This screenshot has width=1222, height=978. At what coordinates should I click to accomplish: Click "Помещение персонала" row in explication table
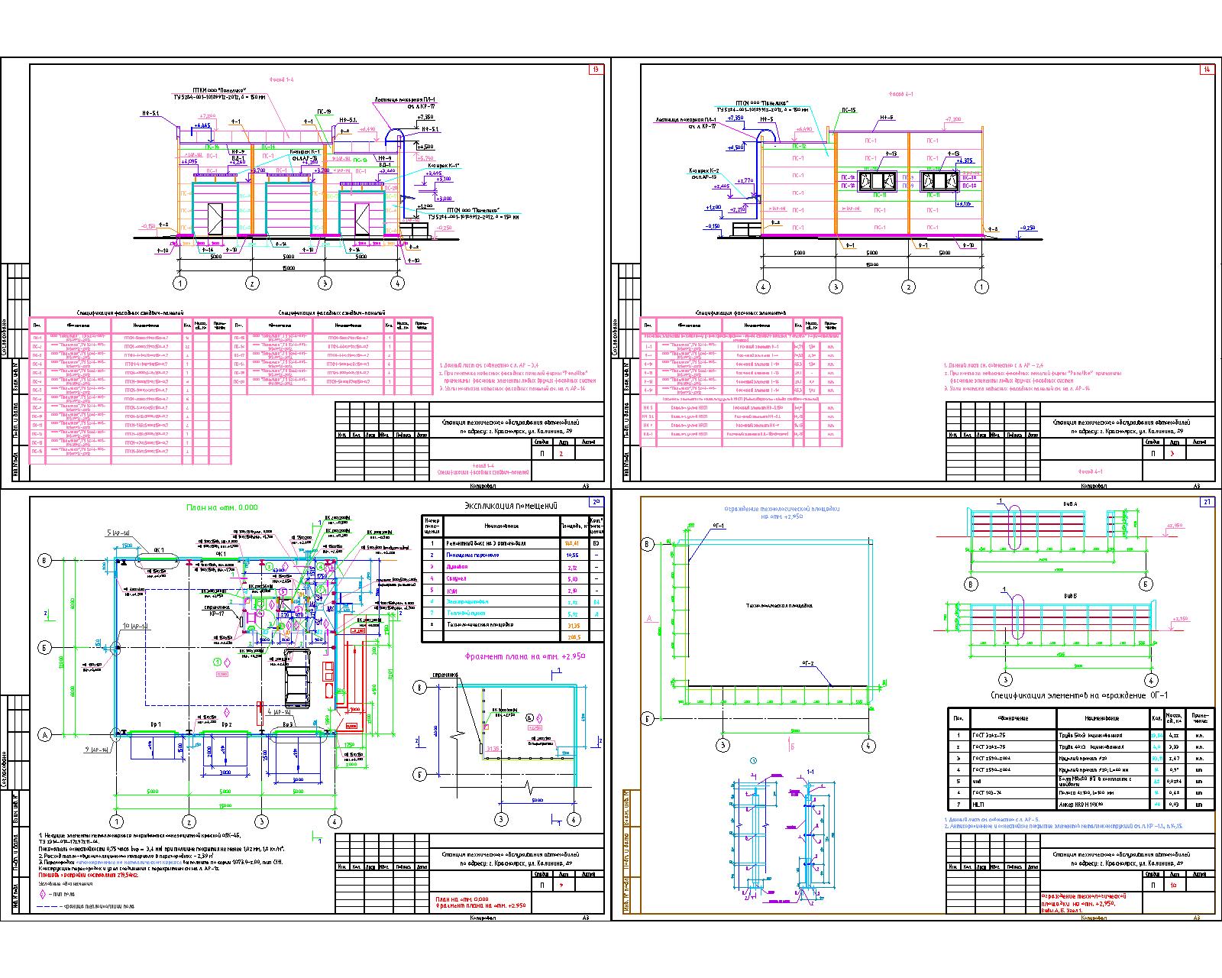(x=513, y=555)
